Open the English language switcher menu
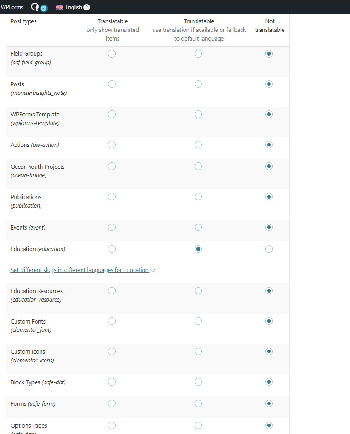Viewport: 350px width, 434px height. [x=73, y=7]
